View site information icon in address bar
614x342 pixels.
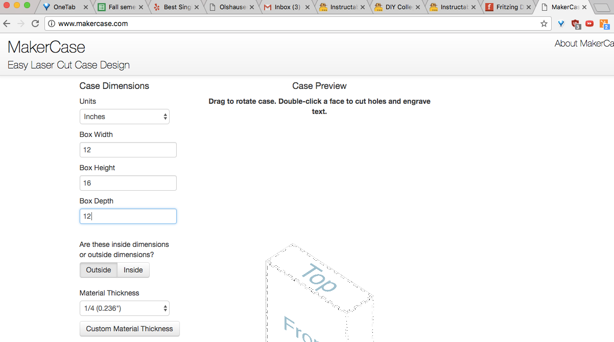52,24
